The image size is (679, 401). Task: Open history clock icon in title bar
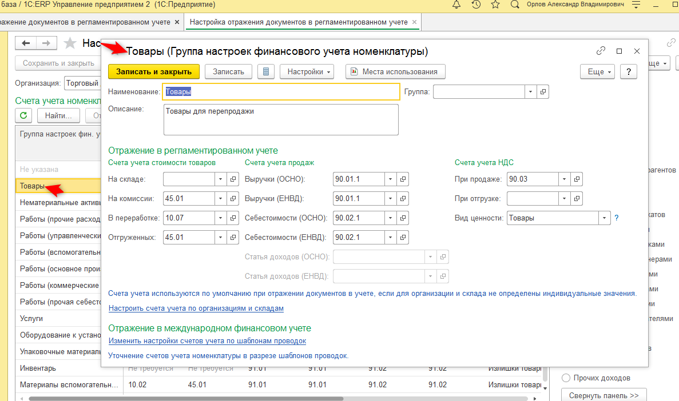[x=476, y=5]
